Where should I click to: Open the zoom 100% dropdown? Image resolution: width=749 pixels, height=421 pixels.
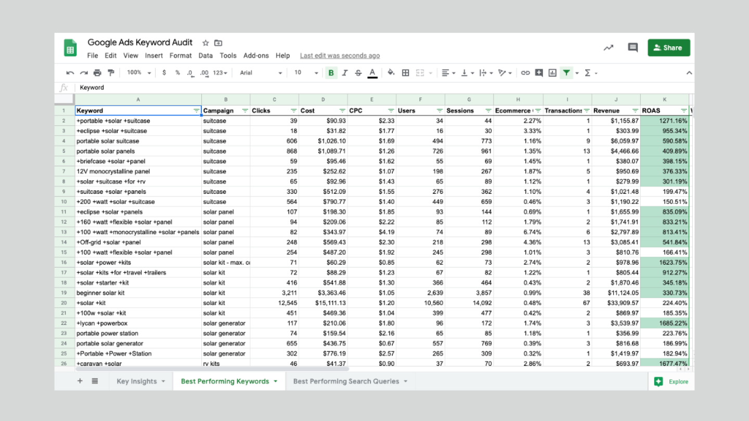coord(139,73)
